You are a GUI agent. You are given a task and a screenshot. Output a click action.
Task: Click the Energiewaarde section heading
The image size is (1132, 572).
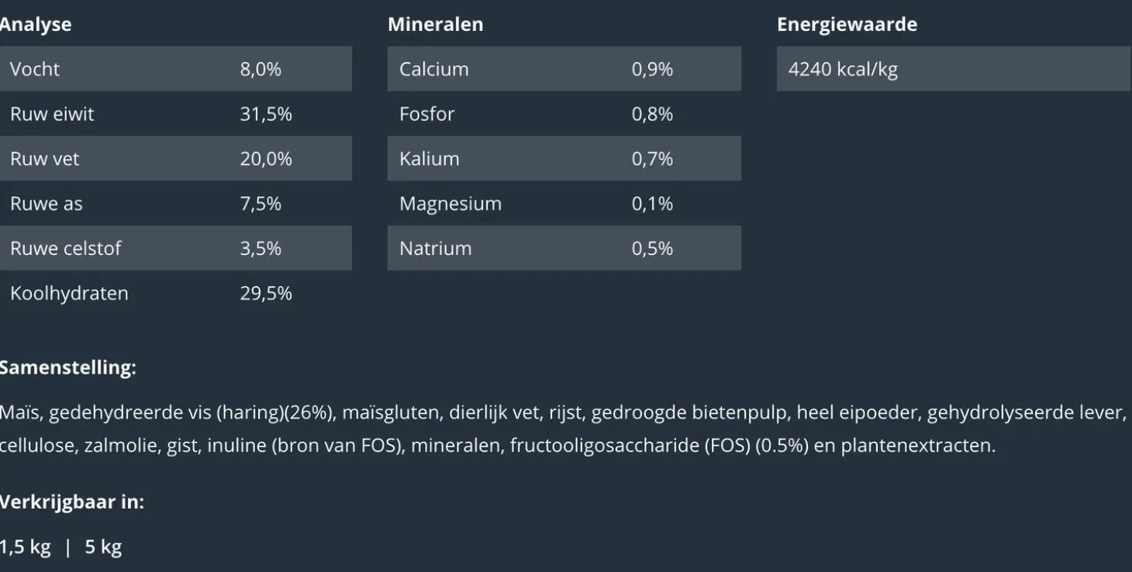click(847, 24)
